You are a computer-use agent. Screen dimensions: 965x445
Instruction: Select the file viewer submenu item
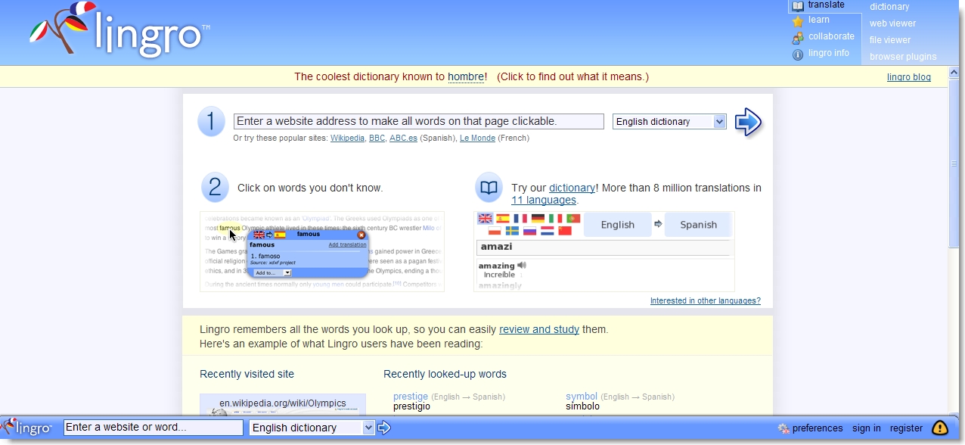(890, 40)
